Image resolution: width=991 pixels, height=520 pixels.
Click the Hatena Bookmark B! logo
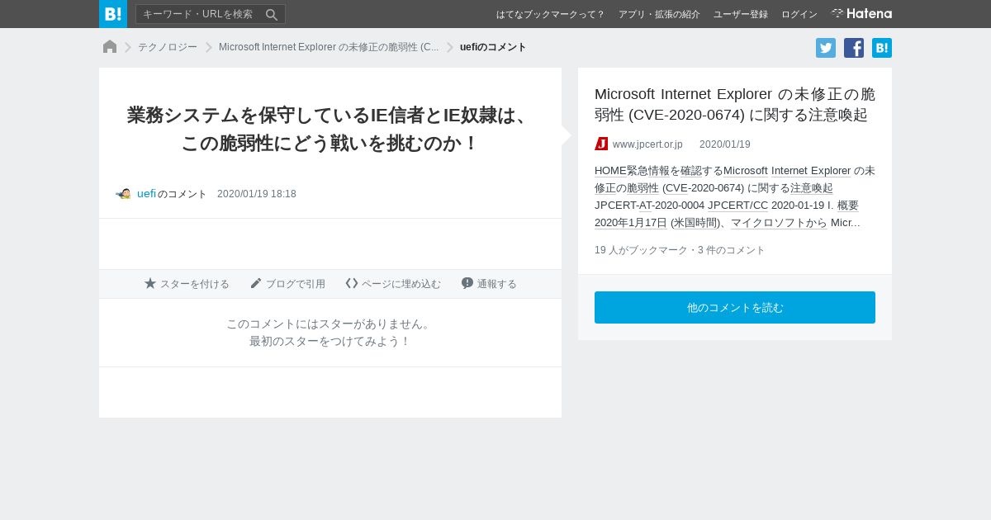(x=113, y=14)
